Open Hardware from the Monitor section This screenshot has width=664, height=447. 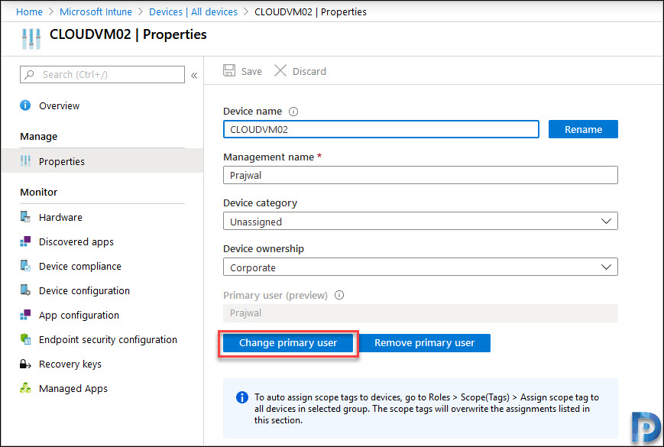pos(60,217)
